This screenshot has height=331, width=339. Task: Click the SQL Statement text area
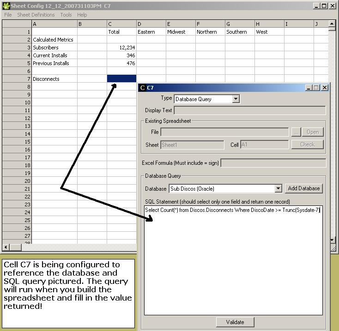[x=233, y=260]
